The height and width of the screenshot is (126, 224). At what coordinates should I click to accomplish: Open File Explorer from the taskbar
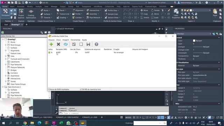[32, 123]
